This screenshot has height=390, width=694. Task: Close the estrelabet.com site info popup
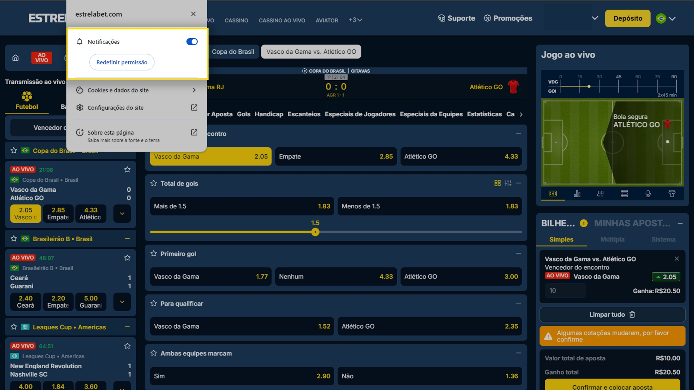(x=193, y=14)
